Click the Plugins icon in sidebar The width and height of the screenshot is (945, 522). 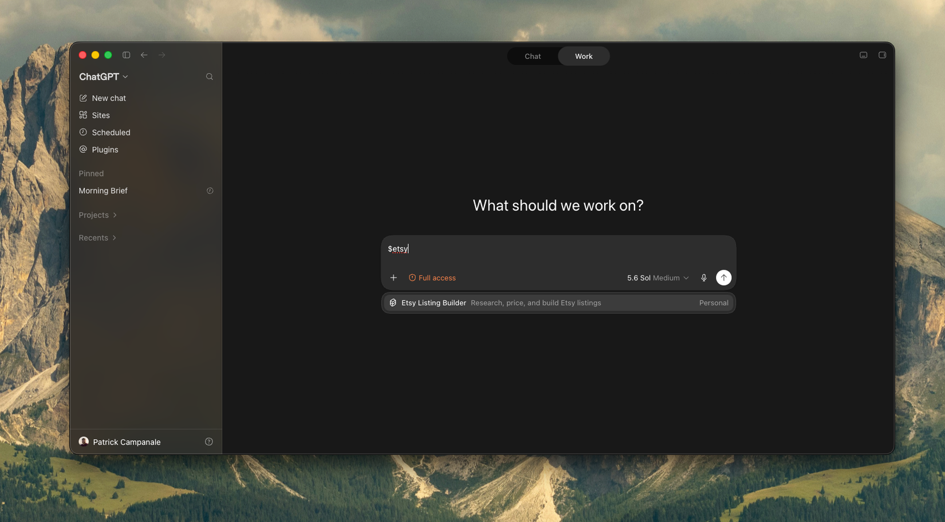[x=83, y=149]
